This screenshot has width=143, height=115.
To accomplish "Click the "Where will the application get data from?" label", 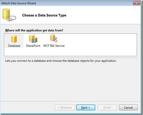I will pyautogui.click(x=34, y=30).
